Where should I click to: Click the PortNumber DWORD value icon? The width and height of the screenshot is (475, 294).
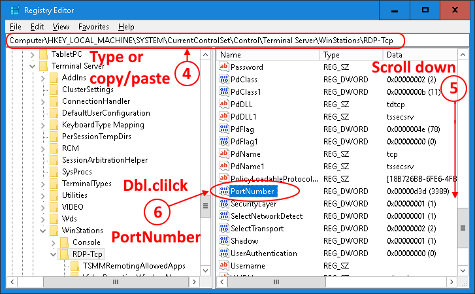(x=224, y=191)
